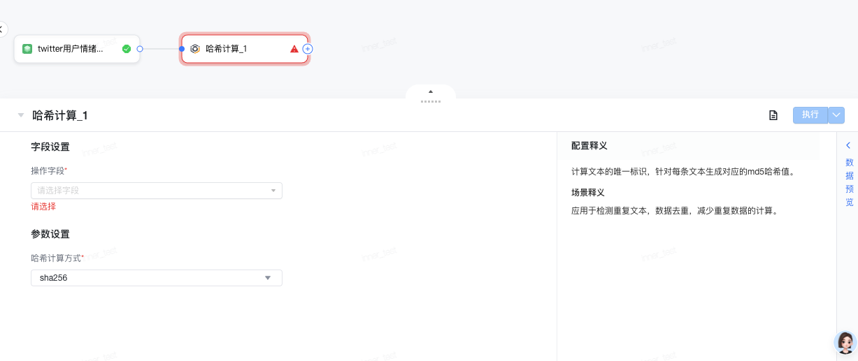Click the panel collapse arrow handle
This screenshot has height=361, width=858.
pos(431,92)
